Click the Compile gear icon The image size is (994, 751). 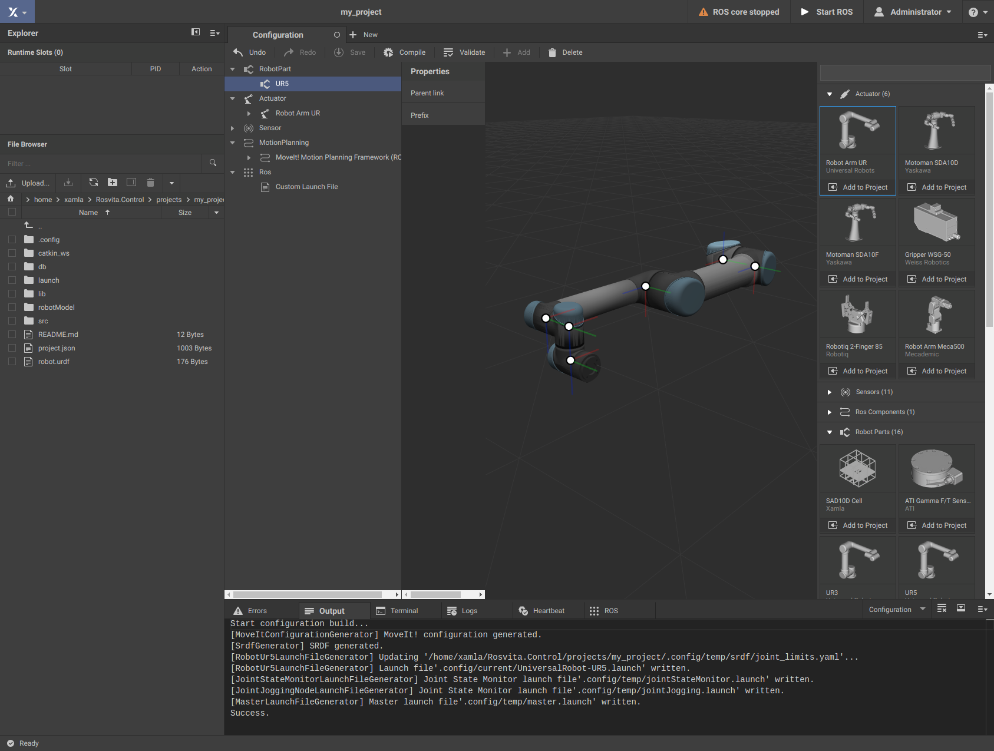[x=388, y=52]
